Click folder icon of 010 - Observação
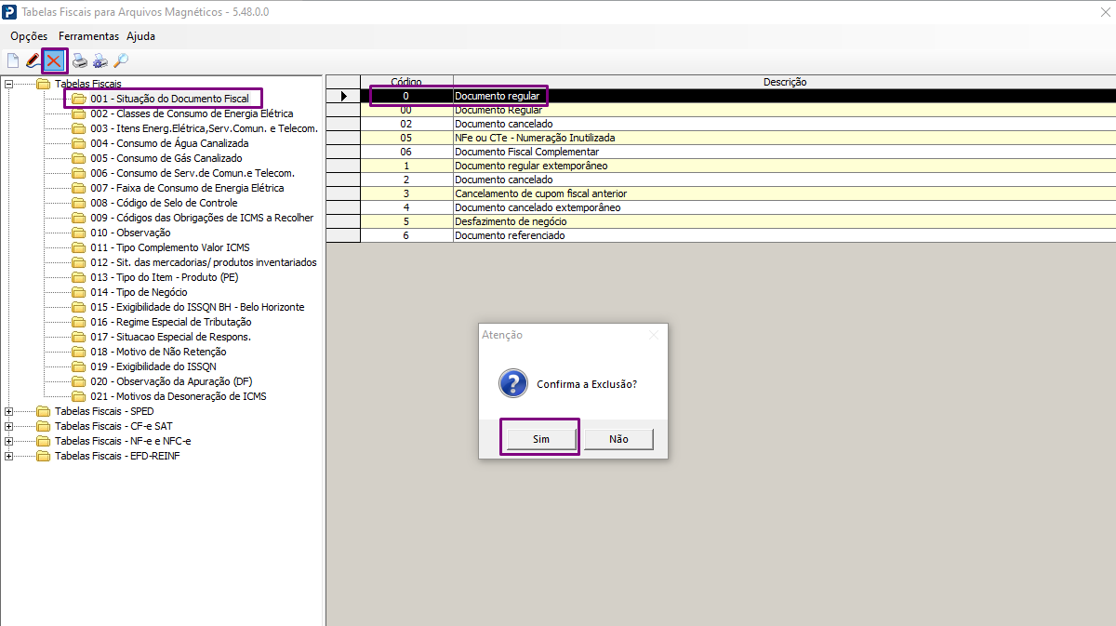This screenshot has height=626, width=1116. coord(79,233)
